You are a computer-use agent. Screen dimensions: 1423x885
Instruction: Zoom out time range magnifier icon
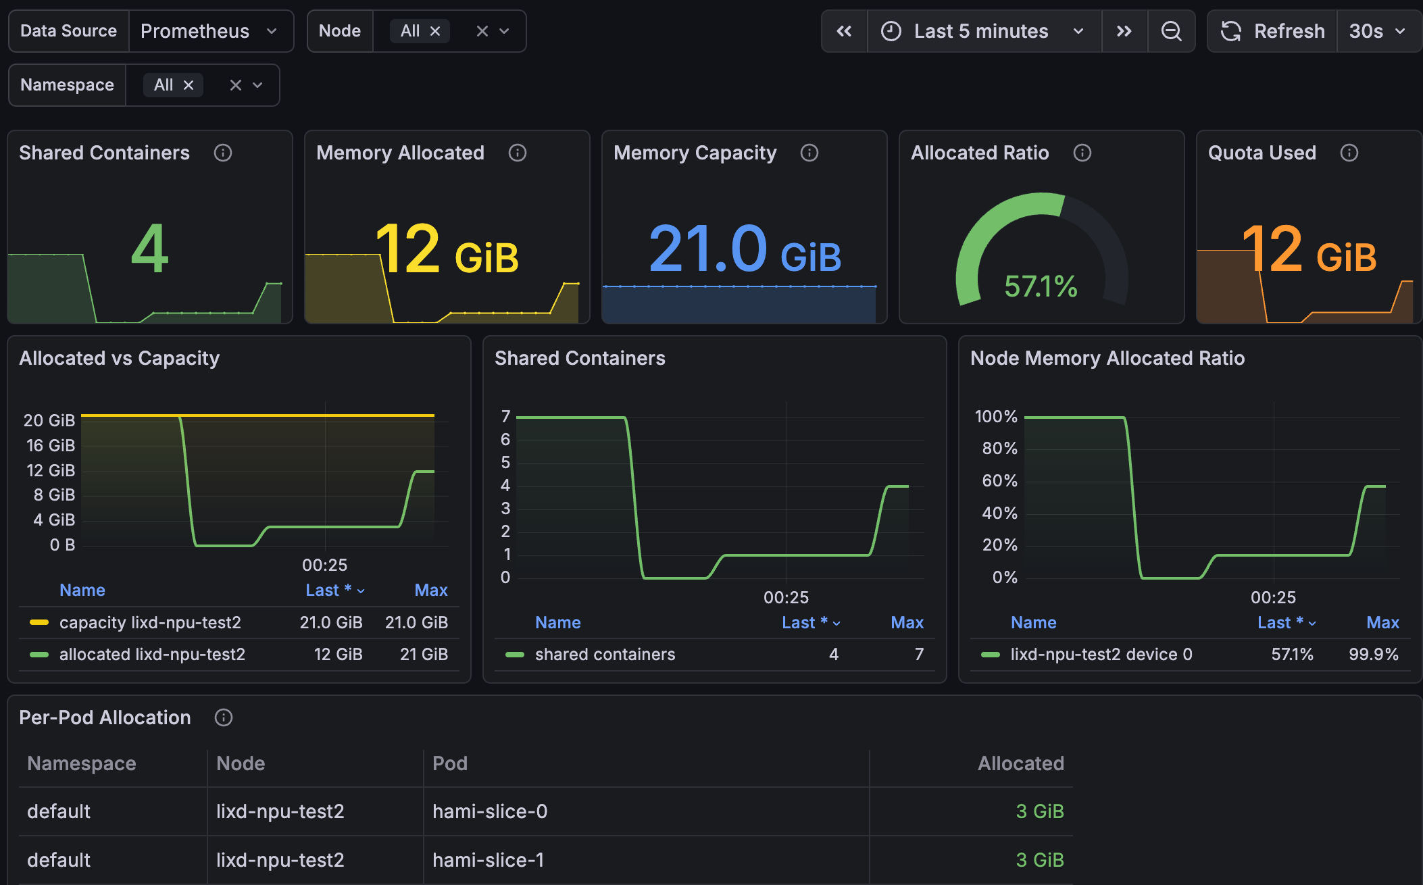(1171, 31)
